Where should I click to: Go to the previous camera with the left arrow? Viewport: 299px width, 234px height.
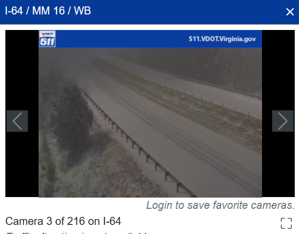click(17, 121)
